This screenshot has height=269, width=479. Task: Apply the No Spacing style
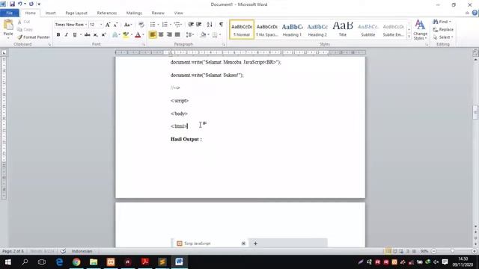click(x=267, y=30)
